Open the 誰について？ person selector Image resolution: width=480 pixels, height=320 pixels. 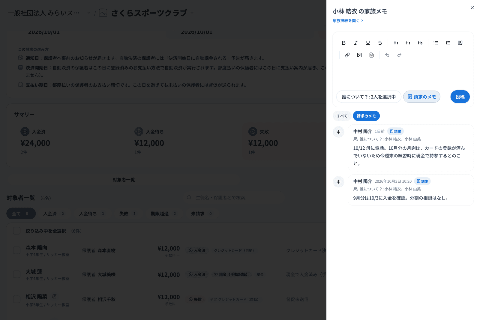pyautogui.click(x=369, y=97)
